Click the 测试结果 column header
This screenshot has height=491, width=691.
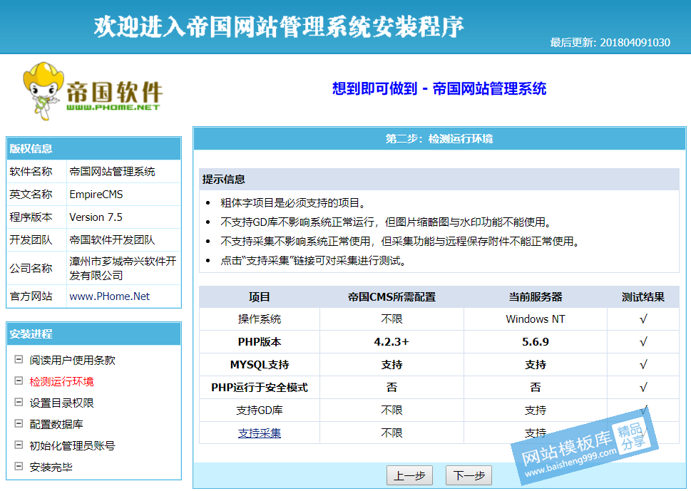click(643, 296)
